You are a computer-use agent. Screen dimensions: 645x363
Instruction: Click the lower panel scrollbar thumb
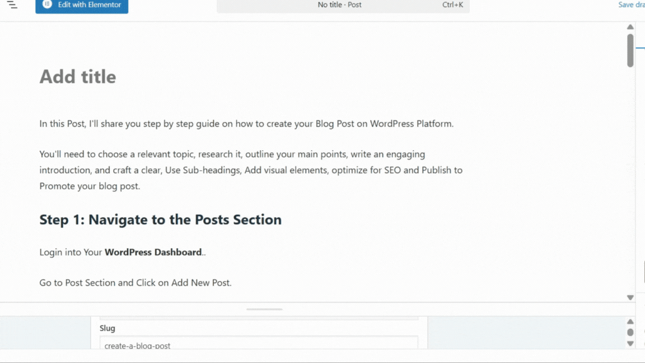pyautogui.click(x=630, y=332)
